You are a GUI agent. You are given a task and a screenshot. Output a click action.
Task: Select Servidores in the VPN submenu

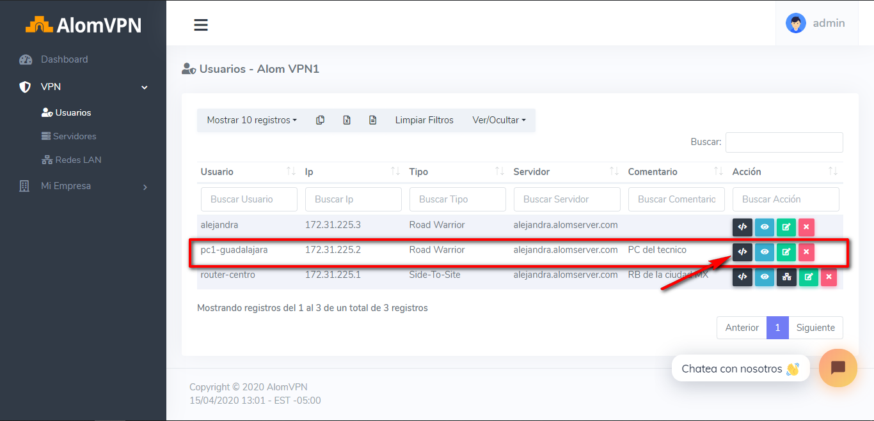74,136
